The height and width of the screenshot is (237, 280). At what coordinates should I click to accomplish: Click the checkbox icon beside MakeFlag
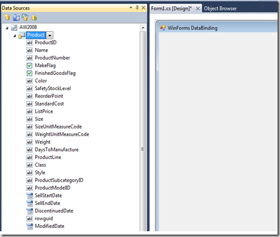[29, 65]
